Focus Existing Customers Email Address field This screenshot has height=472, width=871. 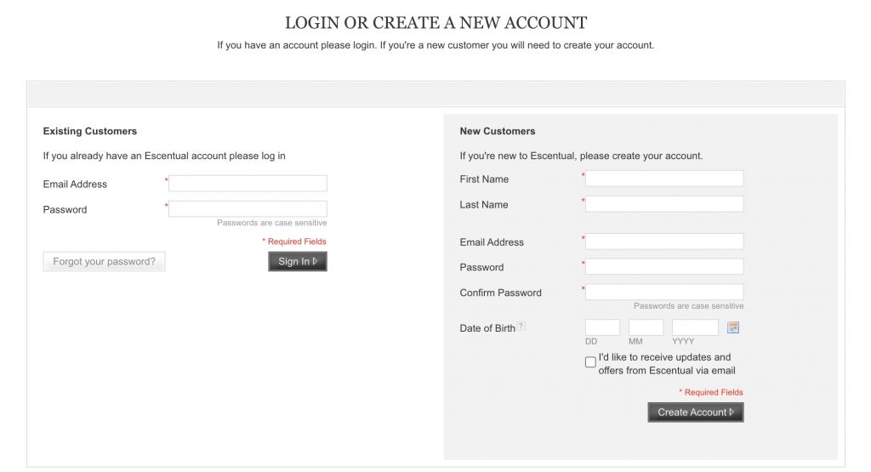tap(248, 184)
